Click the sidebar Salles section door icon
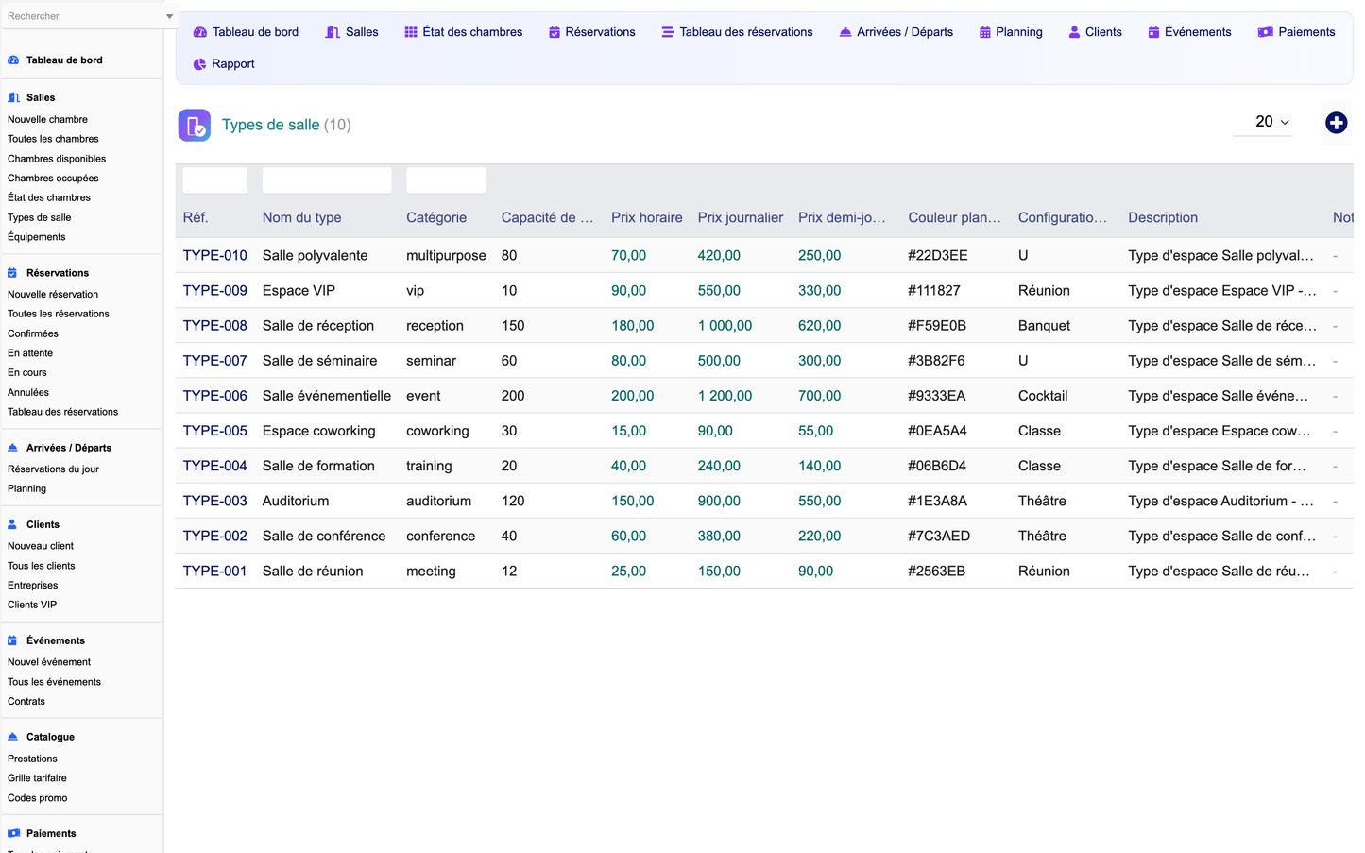This screenshot has width=1365, height=853. [x=13, y=97]
